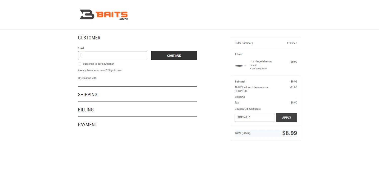Click the 'Color Sexy Shad' text

pos(258,69)
